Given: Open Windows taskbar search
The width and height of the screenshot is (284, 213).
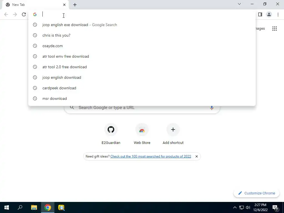Looking at the screenshot, I should coord(20,207).
